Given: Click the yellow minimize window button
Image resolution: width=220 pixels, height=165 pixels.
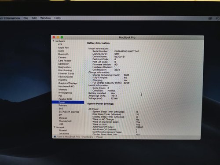Looking at the screenshot, I should pos(58,37).
